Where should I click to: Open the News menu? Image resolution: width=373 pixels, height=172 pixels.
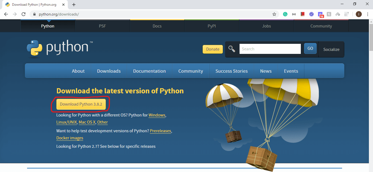pyautogui.click(x=266, y=71)
